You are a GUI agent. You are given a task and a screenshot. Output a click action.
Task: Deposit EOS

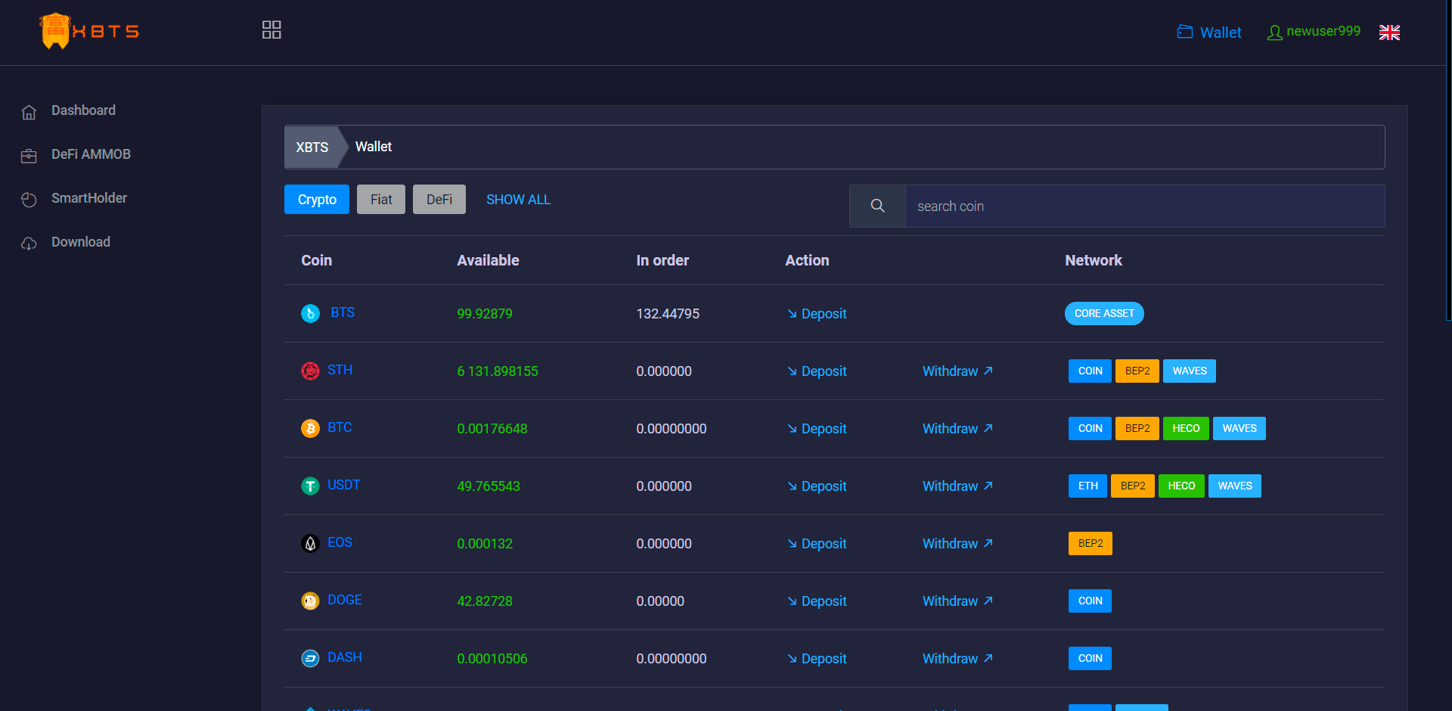pyautogui.click(x=817, y=544)
